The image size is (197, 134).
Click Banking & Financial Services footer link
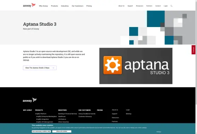coord(67,114)
